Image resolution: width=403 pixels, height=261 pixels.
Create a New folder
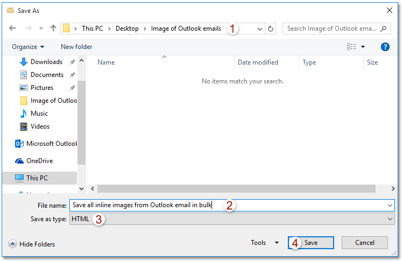pyautogui.click(x=76, y=47)
